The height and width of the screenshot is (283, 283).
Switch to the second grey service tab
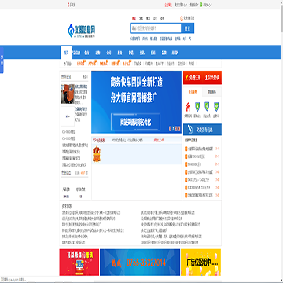point(211,92)
